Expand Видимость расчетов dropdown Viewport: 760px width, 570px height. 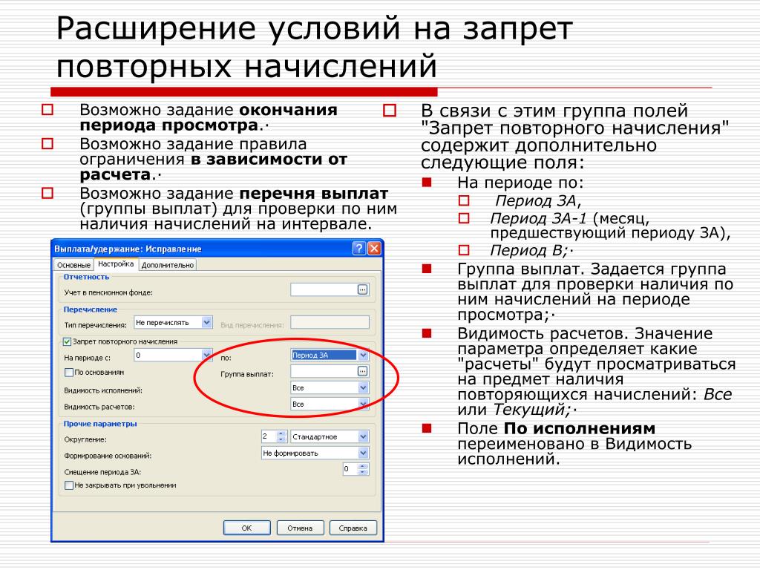[363, 404]
